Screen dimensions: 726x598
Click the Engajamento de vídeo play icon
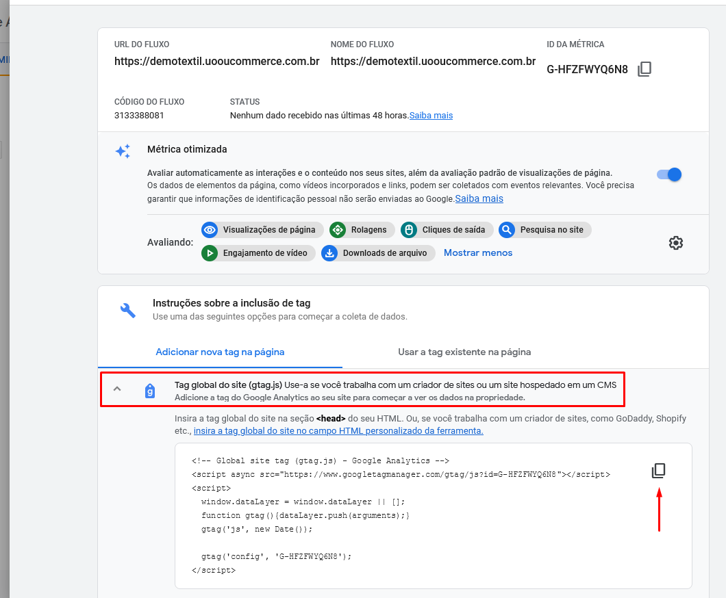click(x=210, y=253)
